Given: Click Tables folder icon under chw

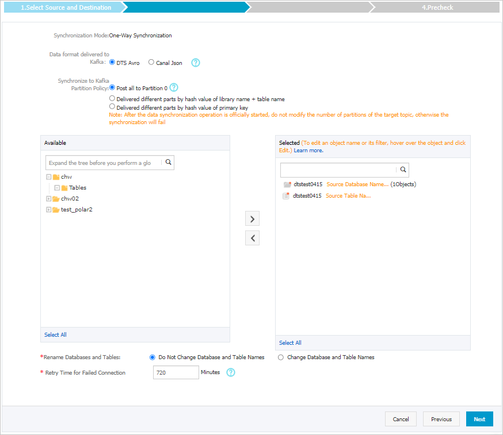Looking at the screenshot, I should coord(64,188).
